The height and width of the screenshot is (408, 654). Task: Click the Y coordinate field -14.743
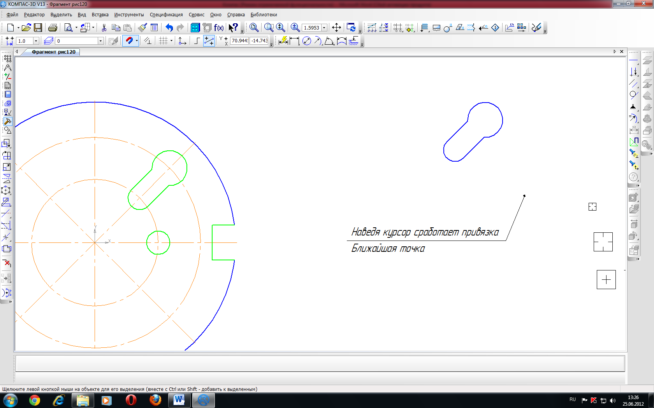pyautogui.click(x=259, y=40)
